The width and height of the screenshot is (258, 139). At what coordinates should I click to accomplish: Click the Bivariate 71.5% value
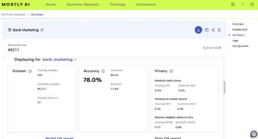[x=115, y=89]
